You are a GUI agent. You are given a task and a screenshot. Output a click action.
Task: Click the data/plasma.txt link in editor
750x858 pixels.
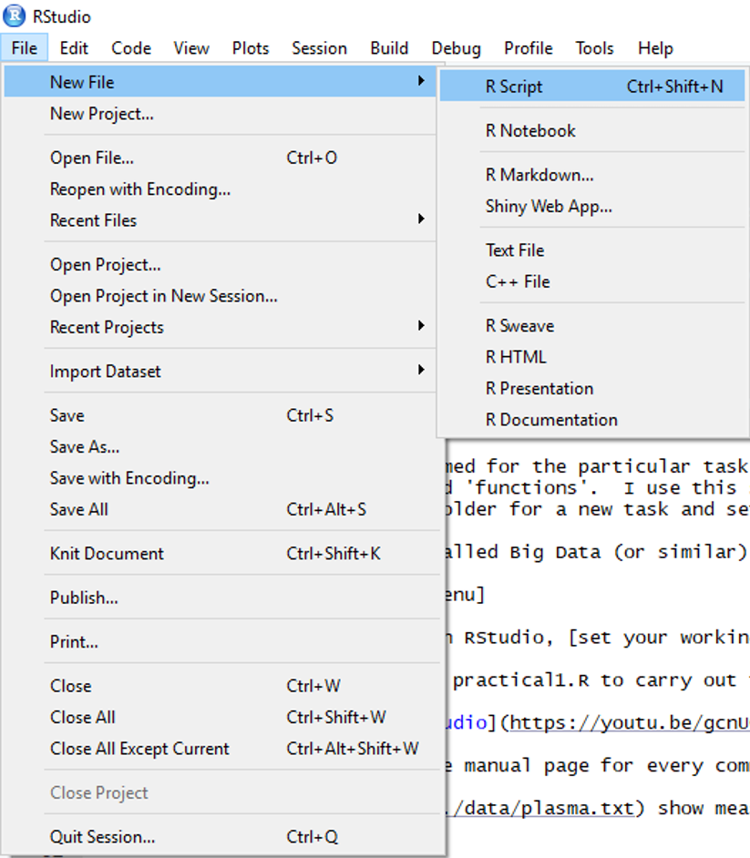click(x=547, y=809)
